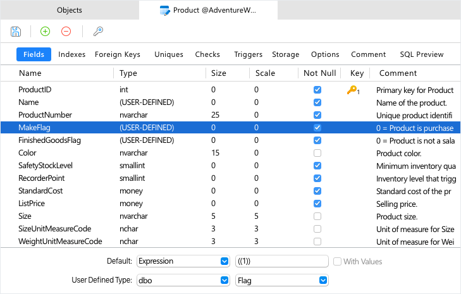This screenshot has width=461, height=294.
Task: Open the Default Expression dropdown
Action: click(x=224, y=261)
